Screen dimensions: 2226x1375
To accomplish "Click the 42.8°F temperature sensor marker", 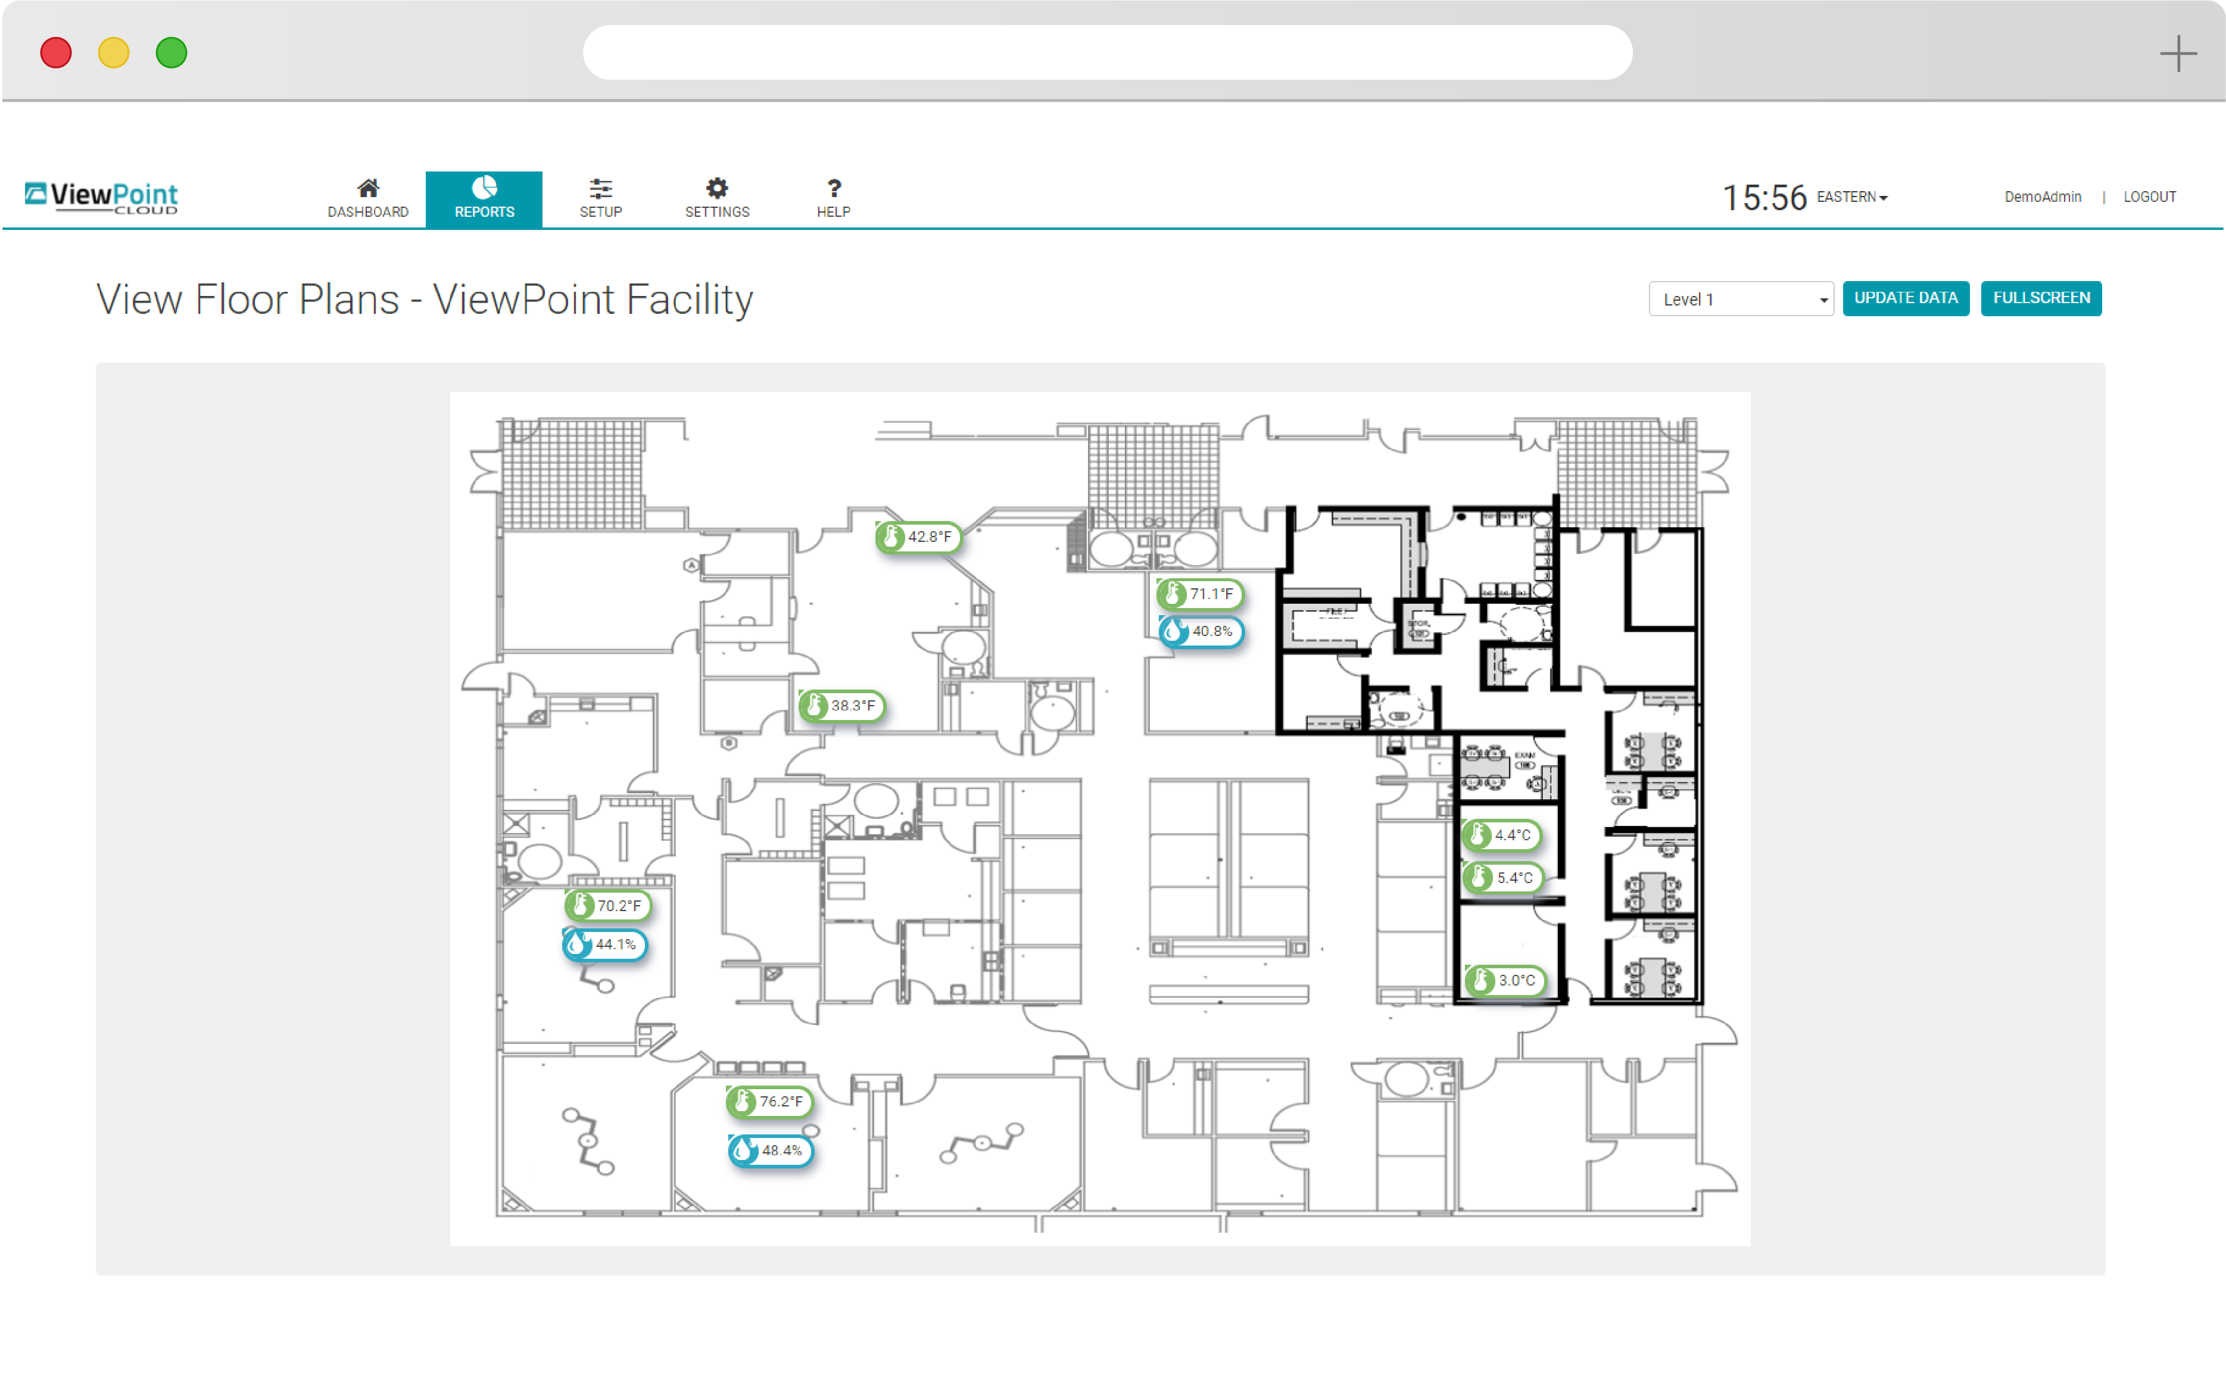I will pos(919,537).
